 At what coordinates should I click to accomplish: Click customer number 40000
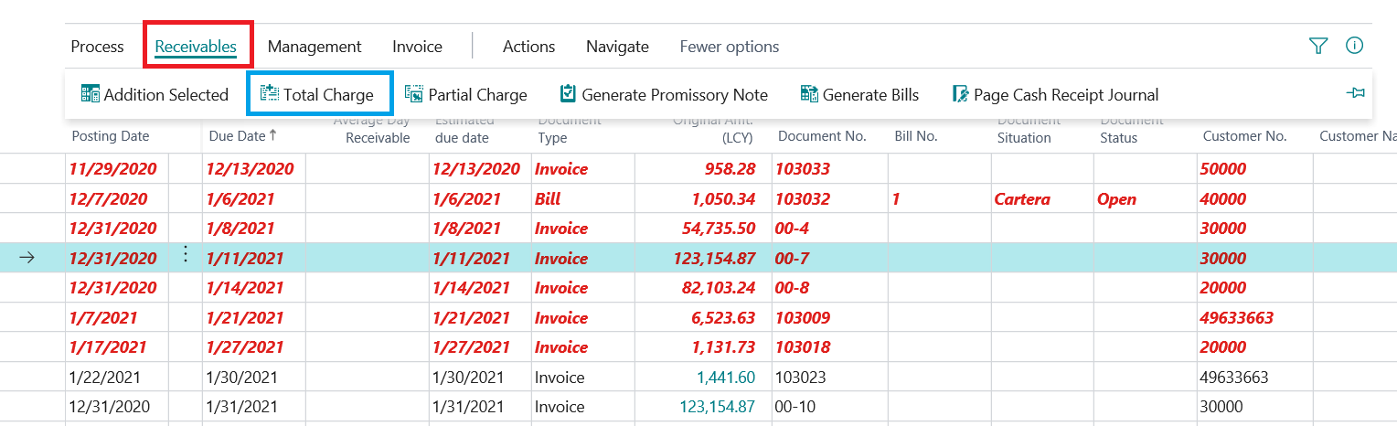[x=1223, y=199]
